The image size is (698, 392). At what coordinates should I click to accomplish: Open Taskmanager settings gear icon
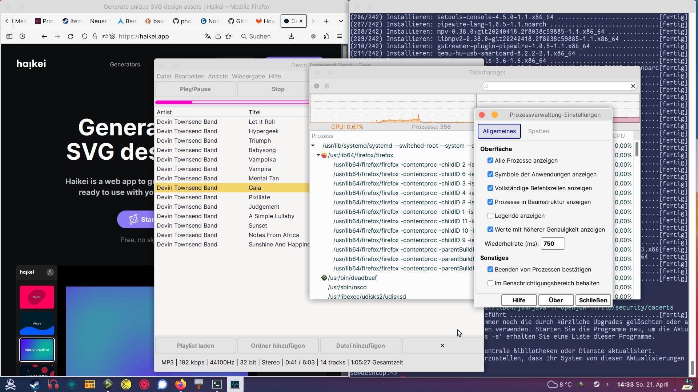(x=317, y=86)
